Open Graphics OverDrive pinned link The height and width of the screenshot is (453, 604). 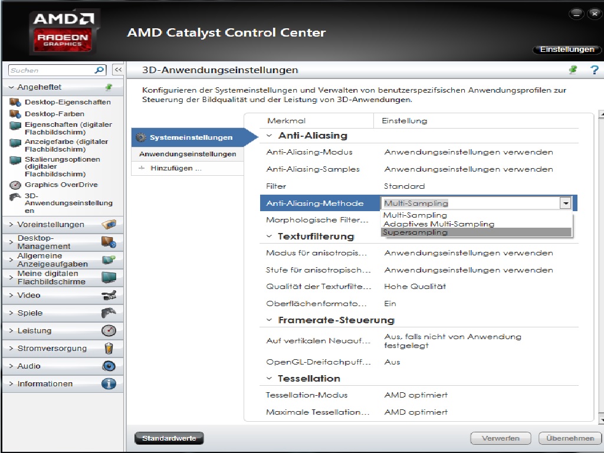point(61,185)
